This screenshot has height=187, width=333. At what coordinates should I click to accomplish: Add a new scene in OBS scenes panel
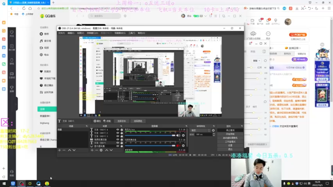pyautogui.click(x=60, y=150)
